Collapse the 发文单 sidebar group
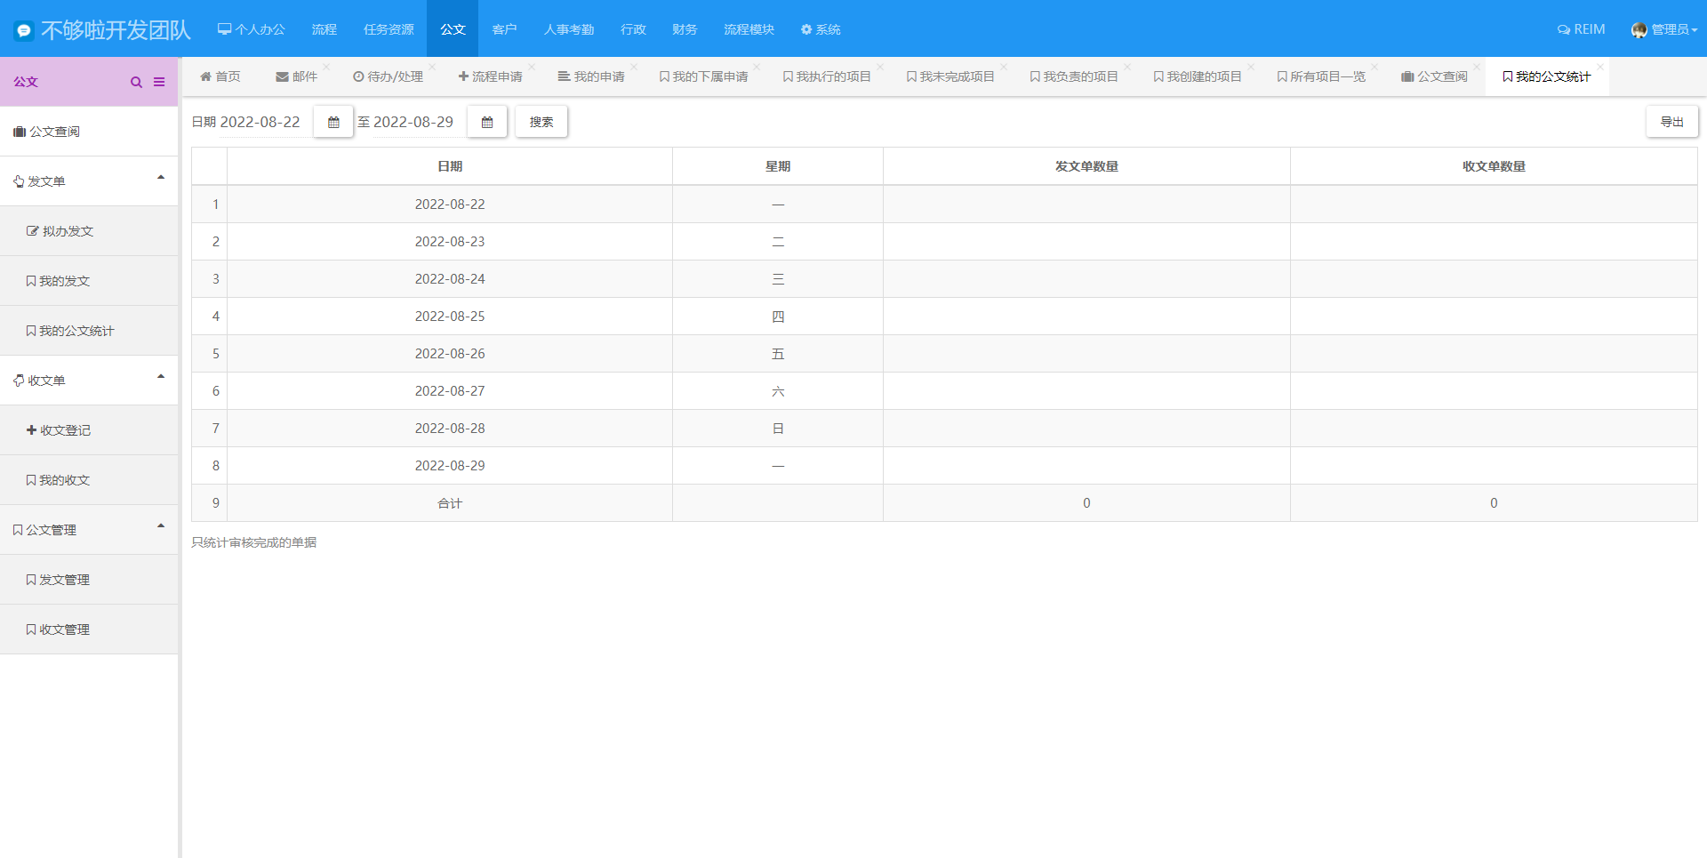 161,178
